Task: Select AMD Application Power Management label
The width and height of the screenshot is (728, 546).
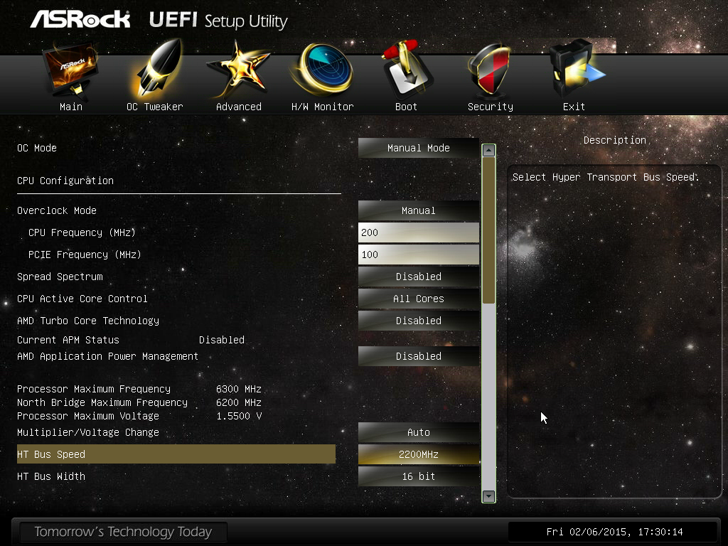Action: tap(108, 356)
